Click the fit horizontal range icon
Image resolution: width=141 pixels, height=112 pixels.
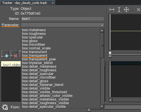(x=112, y=10)
